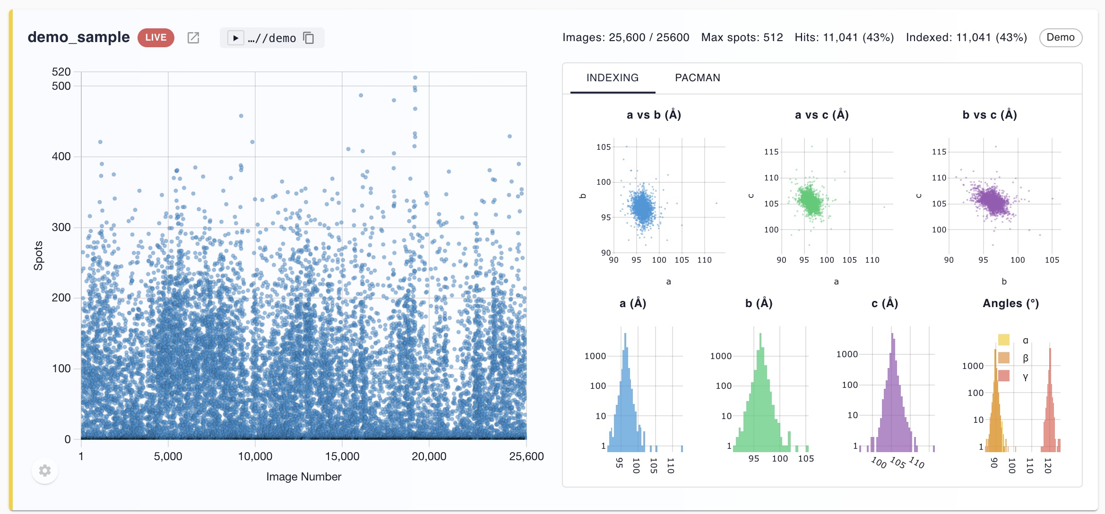Click the Spots vs Image Number plot
Image resolution: width=1105 pixels, height=514 pixels.
coord(304,256)
